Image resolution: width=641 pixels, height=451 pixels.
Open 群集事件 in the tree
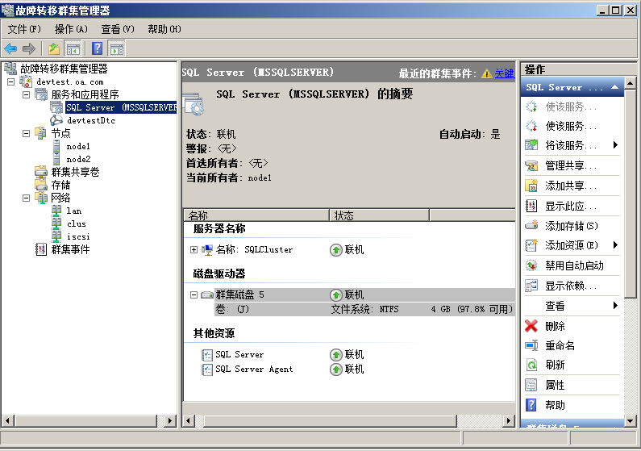70,249
